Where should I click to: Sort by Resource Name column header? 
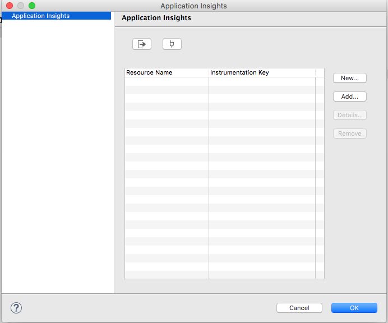click(167, 72)
